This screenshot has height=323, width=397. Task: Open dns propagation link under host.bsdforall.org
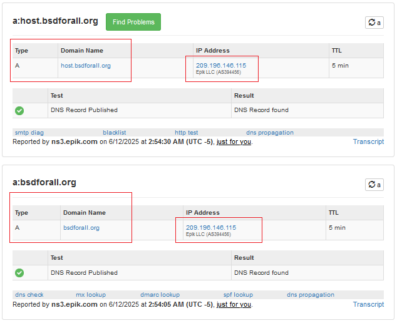point(269,133)
